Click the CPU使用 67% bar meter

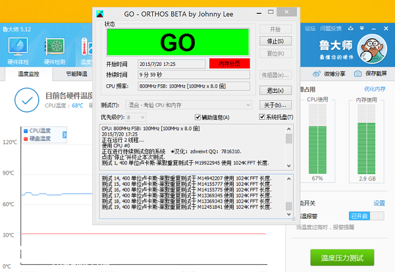pos(317,140)
